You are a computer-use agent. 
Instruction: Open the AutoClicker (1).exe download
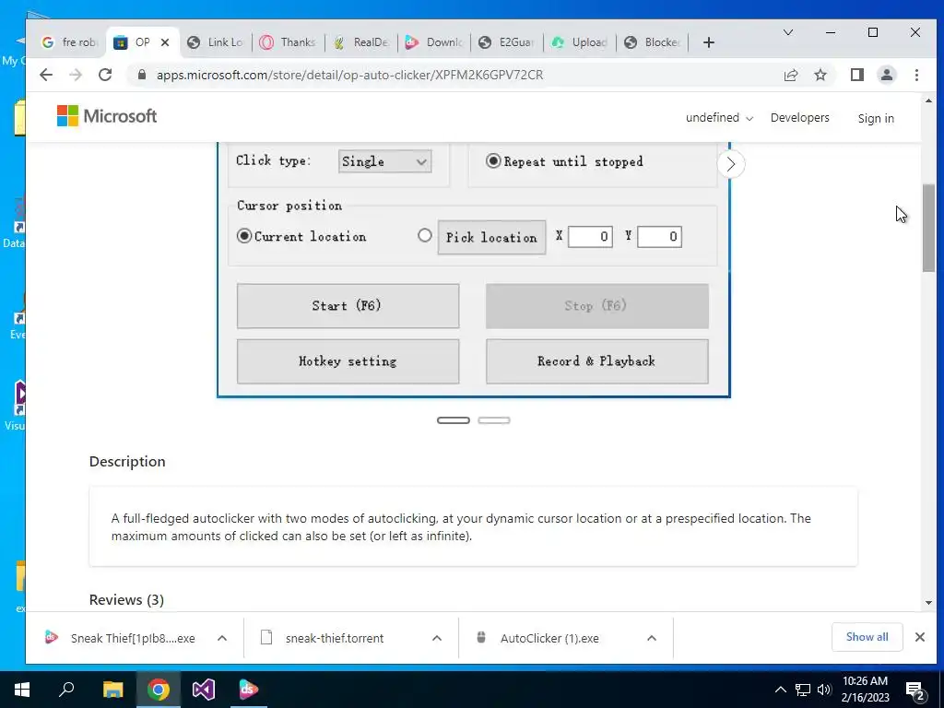click(549, 638)
